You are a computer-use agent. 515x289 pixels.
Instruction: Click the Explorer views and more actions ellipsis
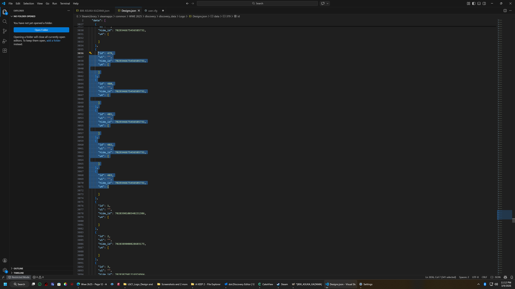69,11
